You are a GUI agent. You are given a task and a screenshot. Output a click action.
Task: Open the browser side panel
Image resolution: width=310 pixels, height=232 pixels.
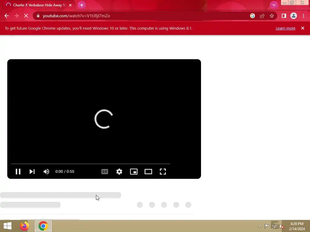(x=284, y=16)
